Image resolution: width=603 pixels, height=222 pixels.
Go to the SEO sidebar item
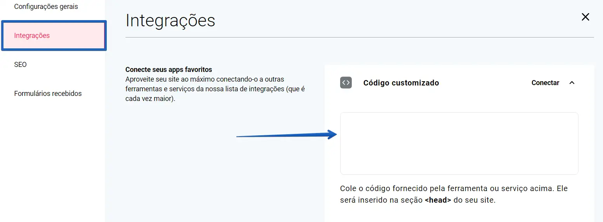[x=20, y=65]
